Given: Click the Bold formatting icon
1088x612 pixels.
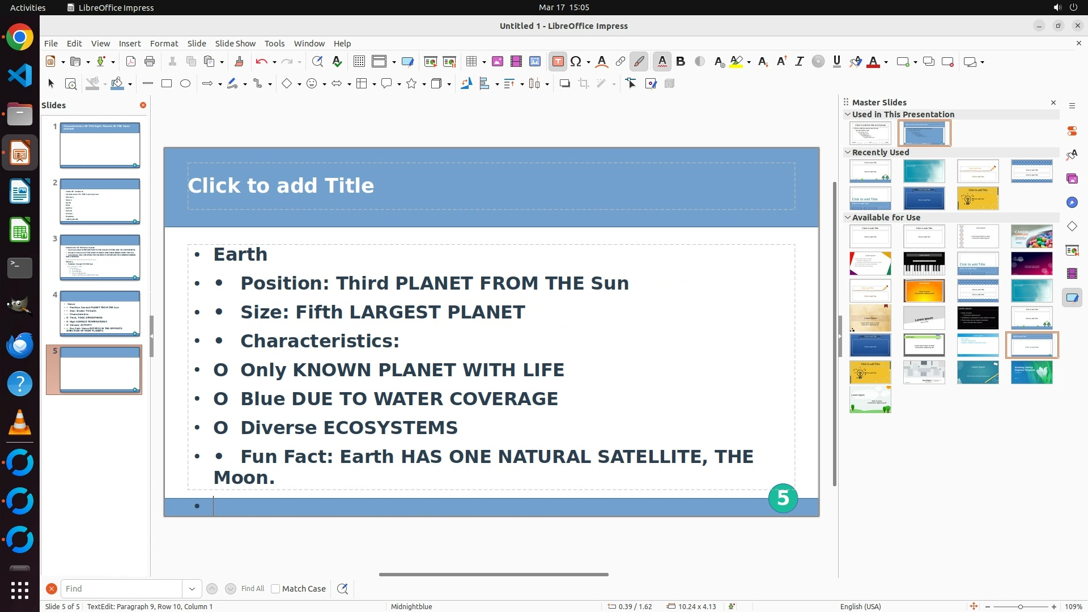Looking at the screenshot, I should click(681, 62).
